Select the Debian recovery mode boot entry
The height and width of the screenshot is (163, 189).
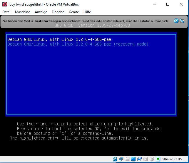pyautogui.click(x=78, y=44)
